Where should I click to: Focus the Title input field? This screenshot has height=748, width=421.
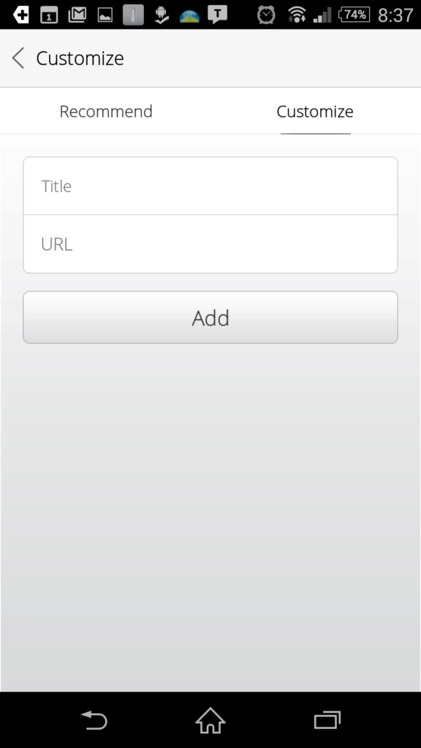tap(210, 186)
